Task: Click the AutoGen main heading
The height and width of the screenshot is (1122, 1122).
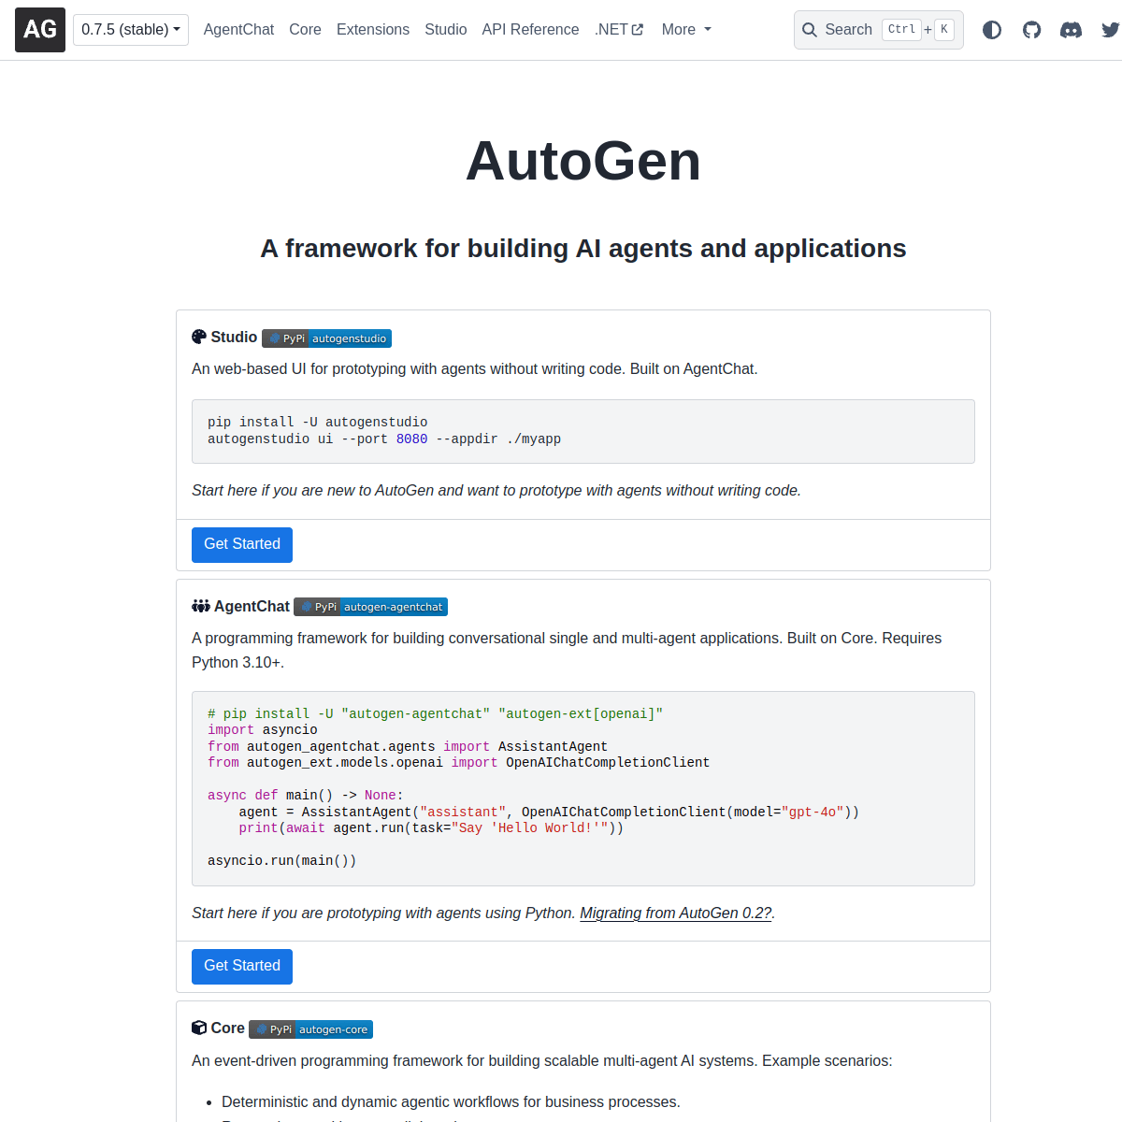Action: [583, 161]
